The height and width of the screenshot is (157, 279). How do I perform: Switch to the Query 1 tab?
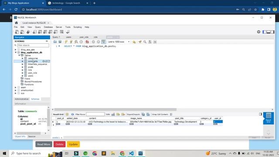click(56, 37)
